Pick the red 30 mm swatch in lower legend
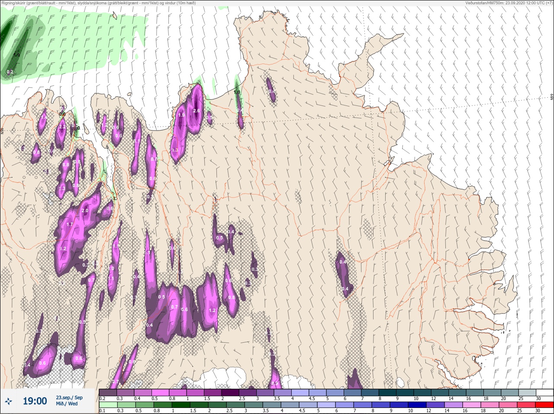 tap(544, 405)
